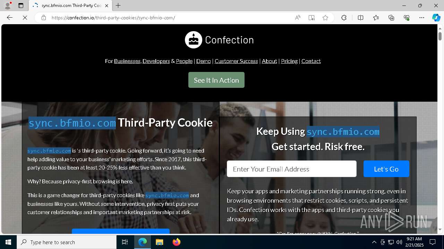Open Copilot sidebar icon
444x249 pixels.
(x=436, y=18)
